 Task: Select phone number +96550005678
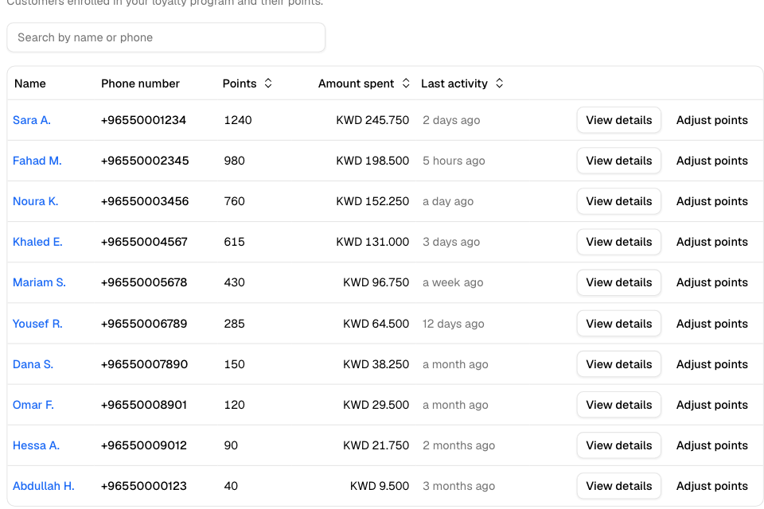[x=144, y=282]
